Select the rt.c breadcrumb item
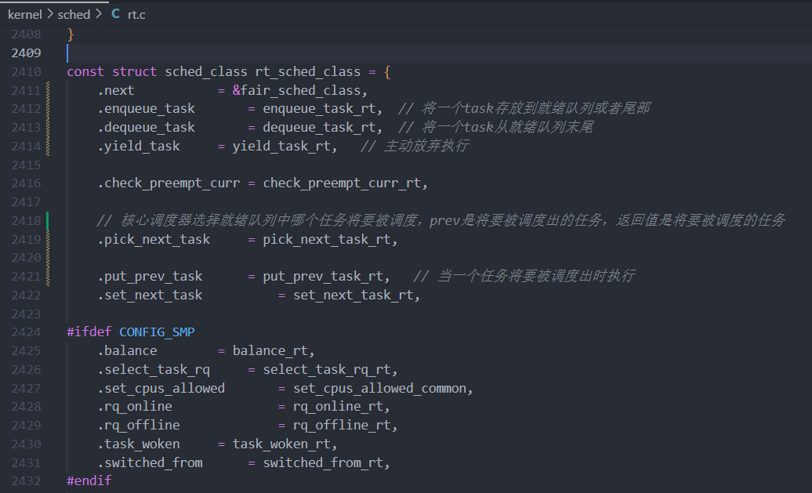 pyautogui.click(x=136, y=14)
